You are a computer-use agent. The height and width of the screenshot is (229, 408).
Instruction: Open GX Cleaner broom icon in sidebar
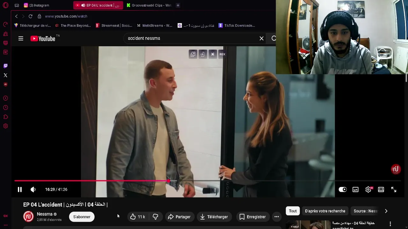5,34
